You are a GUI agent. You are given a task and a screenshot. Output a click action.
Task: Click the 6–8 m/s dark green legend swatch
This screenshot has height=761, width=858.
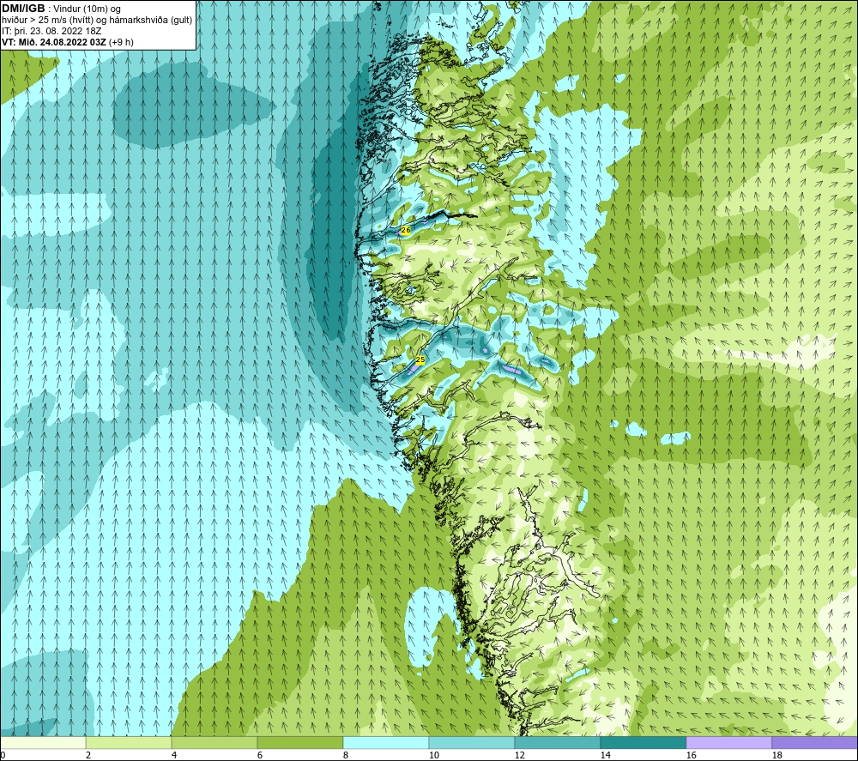[299, 742]
